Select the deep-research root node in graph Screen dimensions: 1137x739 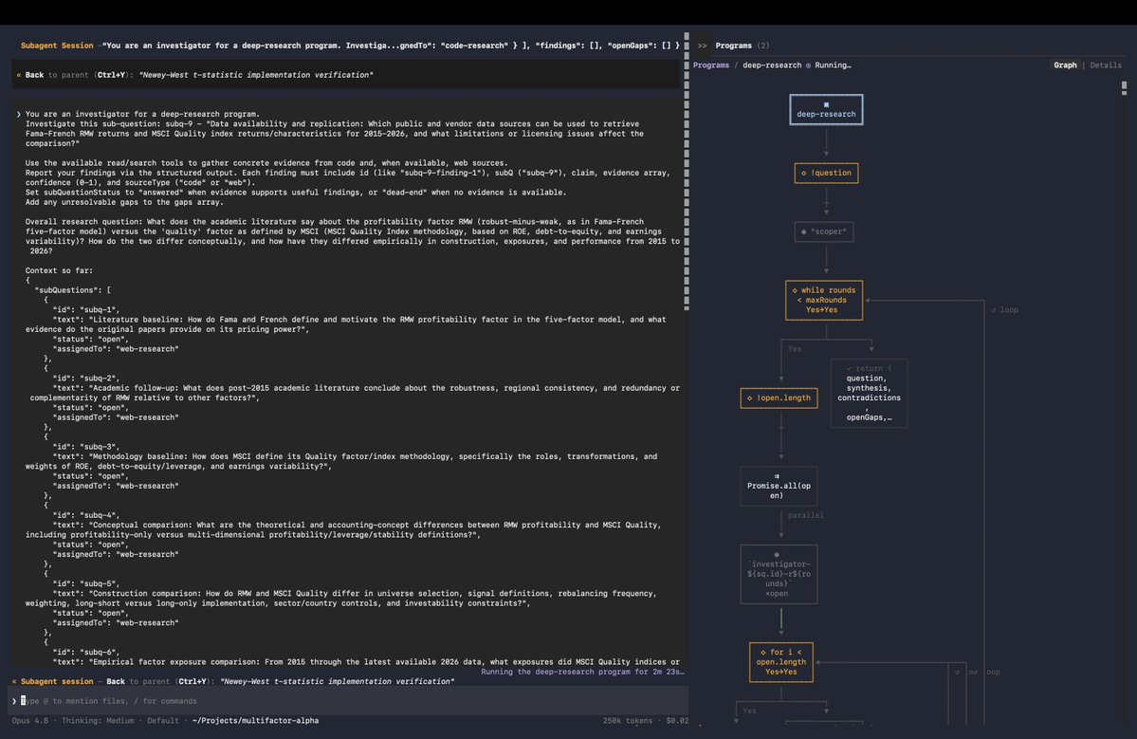826,109
